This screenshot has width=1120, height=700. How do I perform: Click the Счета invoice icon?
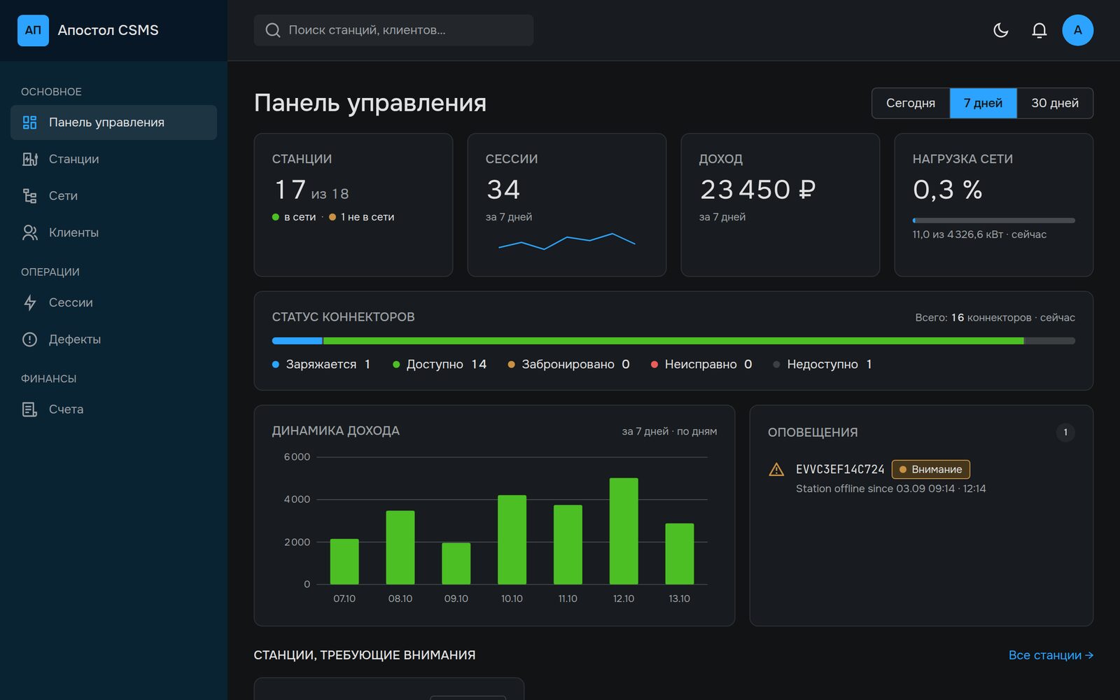click(29, 409)
